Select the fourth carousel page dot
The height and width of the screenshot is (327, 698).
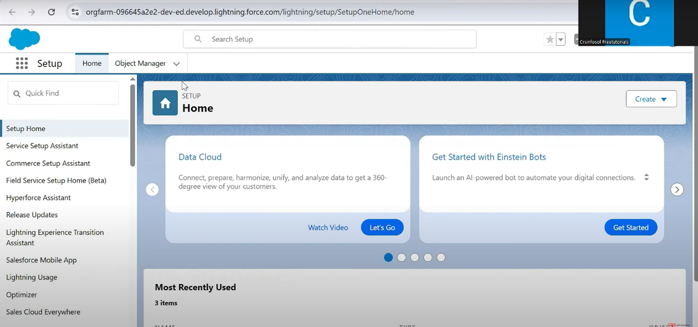coord(428,257)
